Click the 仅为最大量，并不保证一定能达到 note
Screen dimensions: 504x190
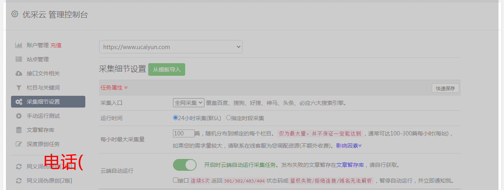[320, 133]
